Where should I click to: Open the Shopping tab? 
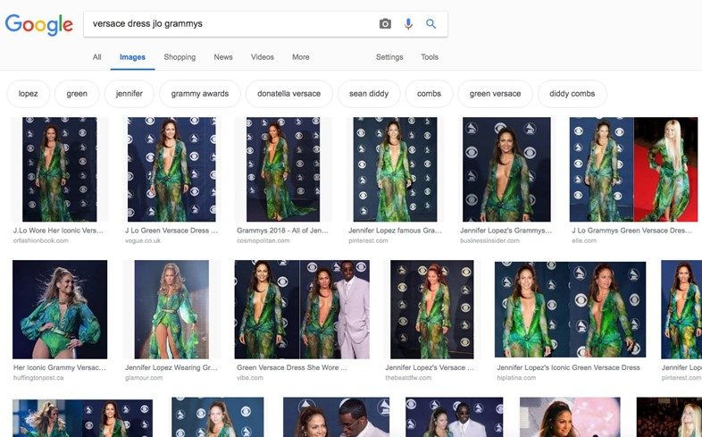pos(180,57)
